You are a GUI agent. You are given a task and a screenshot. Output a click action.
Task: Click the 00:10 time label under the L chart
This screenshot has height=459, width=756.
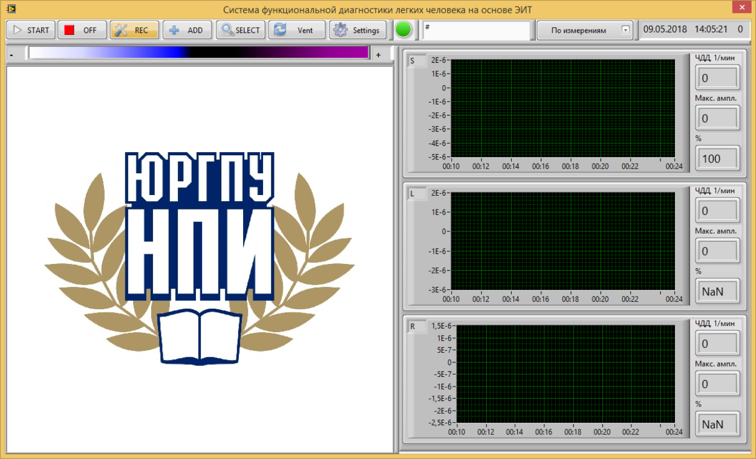451,299
